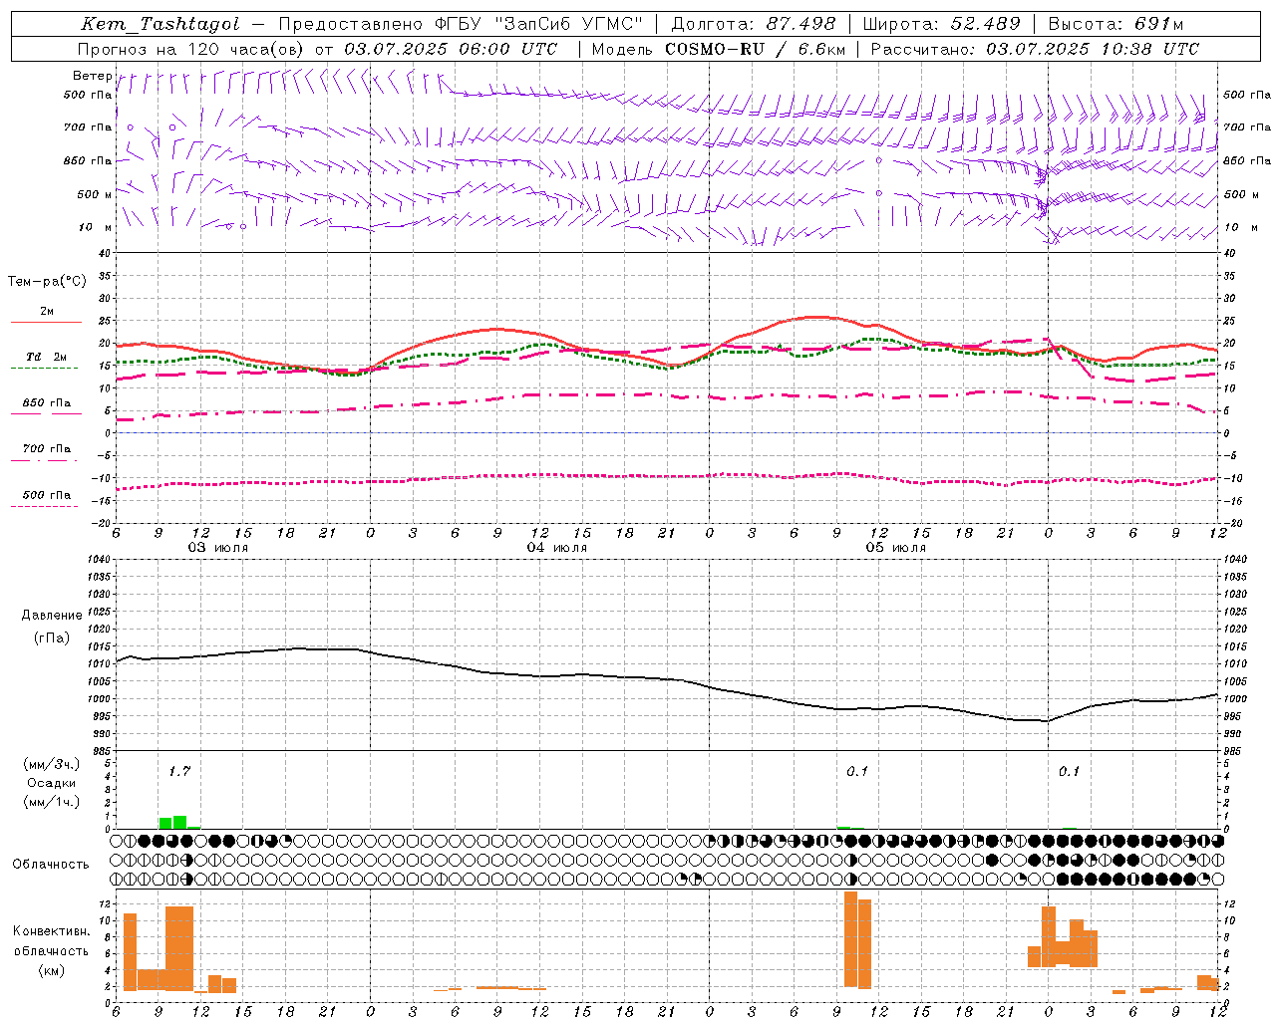
Task: Click the computed time 'Рассчитано: 03.07.2025 10:38 UTC'
Action: (x=1035, y=49)
